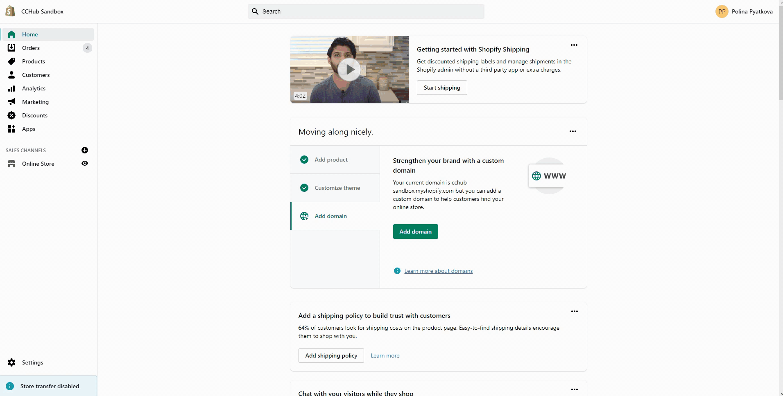Click into the Search field
Viewport: 783px width, 396px height.
click(366, 11)
